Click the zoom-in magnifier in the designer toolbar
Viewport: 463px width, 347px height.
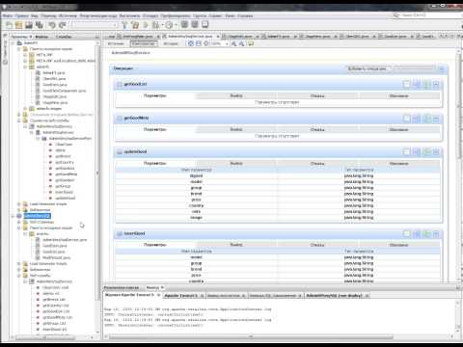tap(233, 43)
